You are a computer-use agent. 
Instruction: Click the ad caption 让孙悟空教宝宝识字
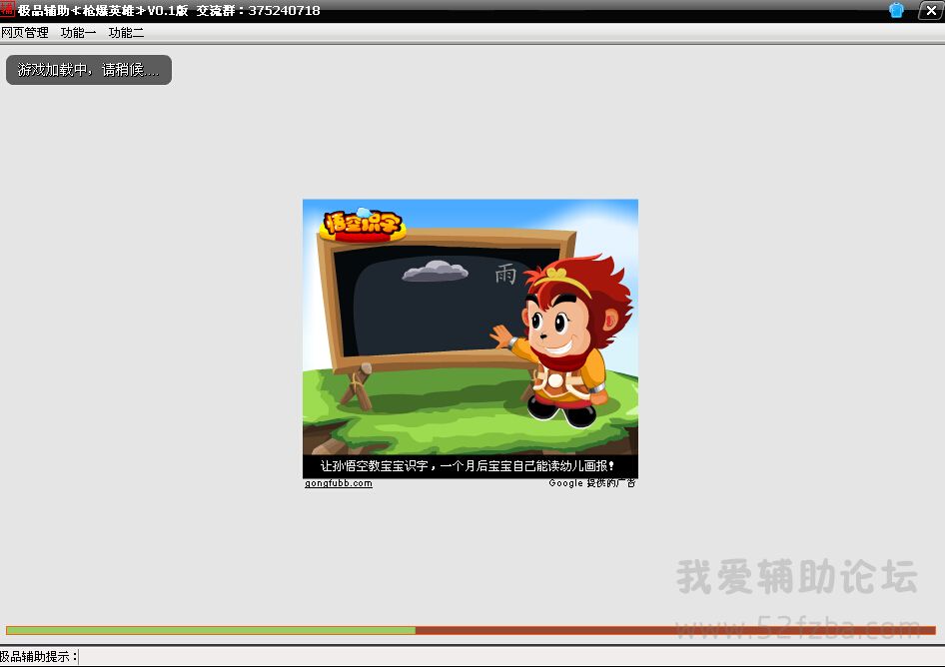[468, 465]
